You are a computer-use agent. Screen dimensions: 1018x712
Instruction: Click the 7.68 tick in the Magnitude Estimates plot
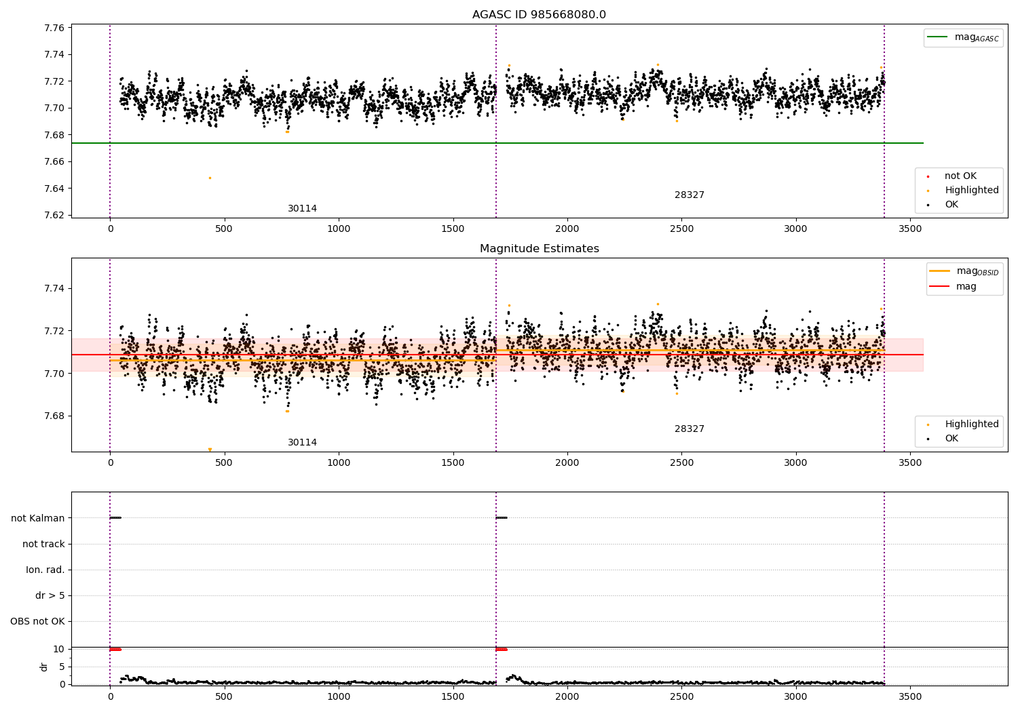[x=54, y=416]
